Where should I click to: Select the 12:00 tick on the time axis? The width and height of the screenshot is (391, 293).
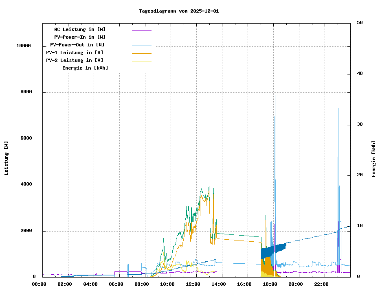click(x=193, y=284)
